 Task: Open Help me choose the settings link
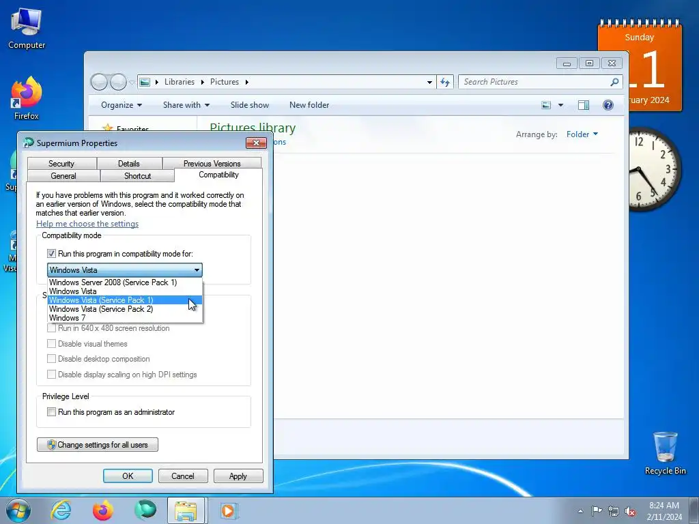coord(87,224)
